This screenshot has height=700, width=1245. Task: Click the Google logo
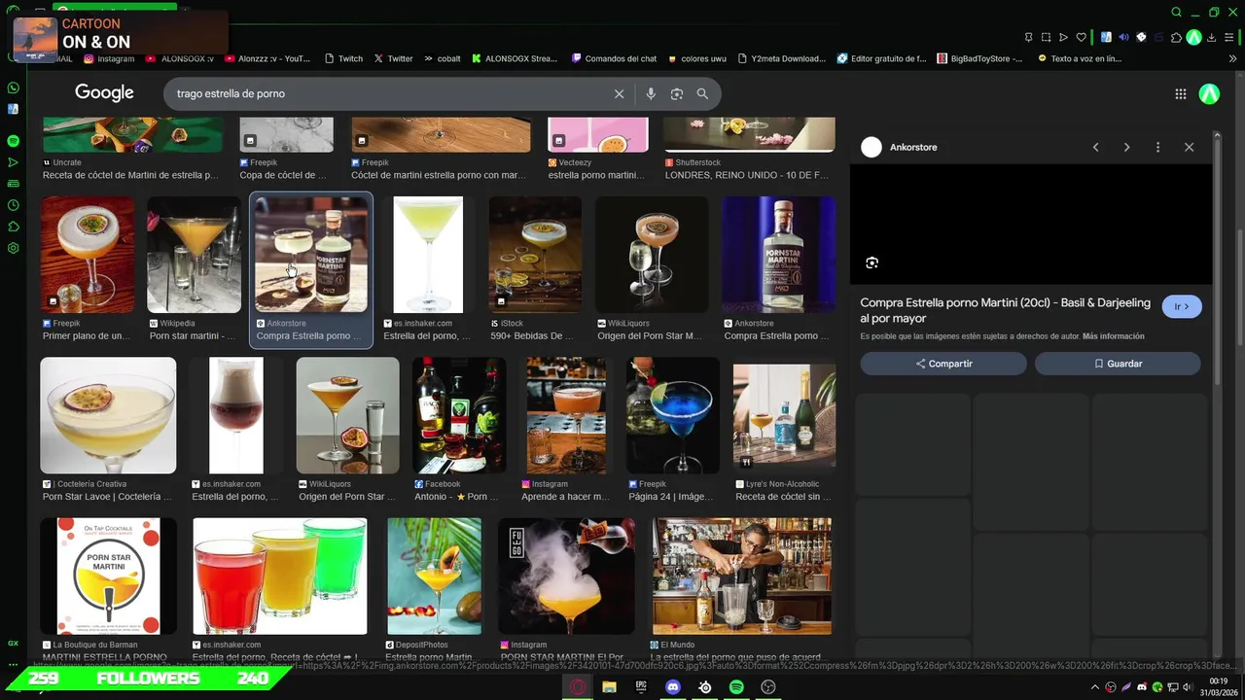[x=104, y=93]
